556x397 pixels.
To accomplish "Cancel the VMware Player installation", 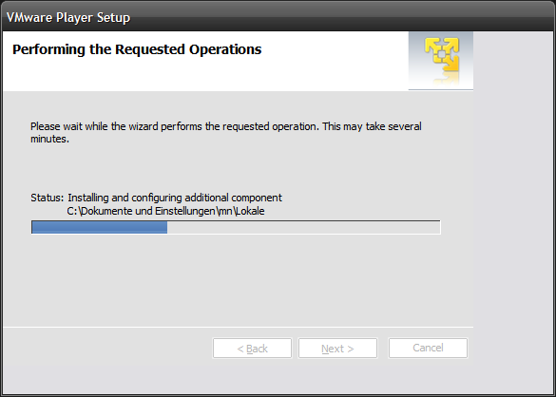I will (x=428, y=348).
